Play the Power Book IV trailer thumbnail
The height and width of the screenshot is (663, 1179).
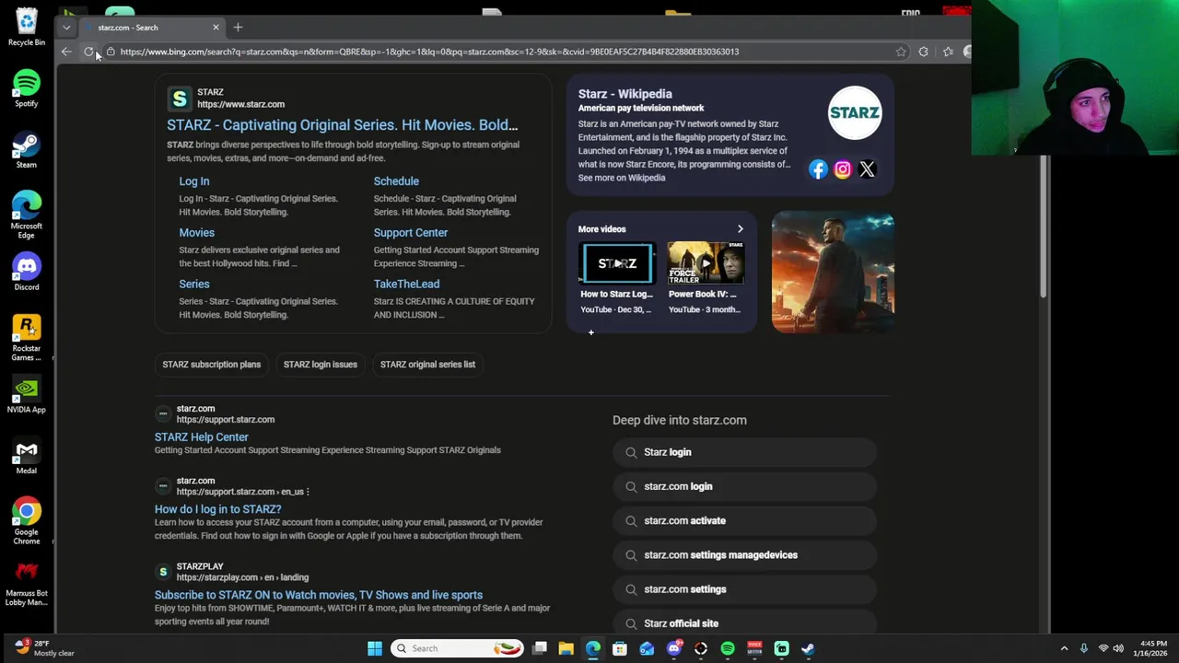click(706, 263)
